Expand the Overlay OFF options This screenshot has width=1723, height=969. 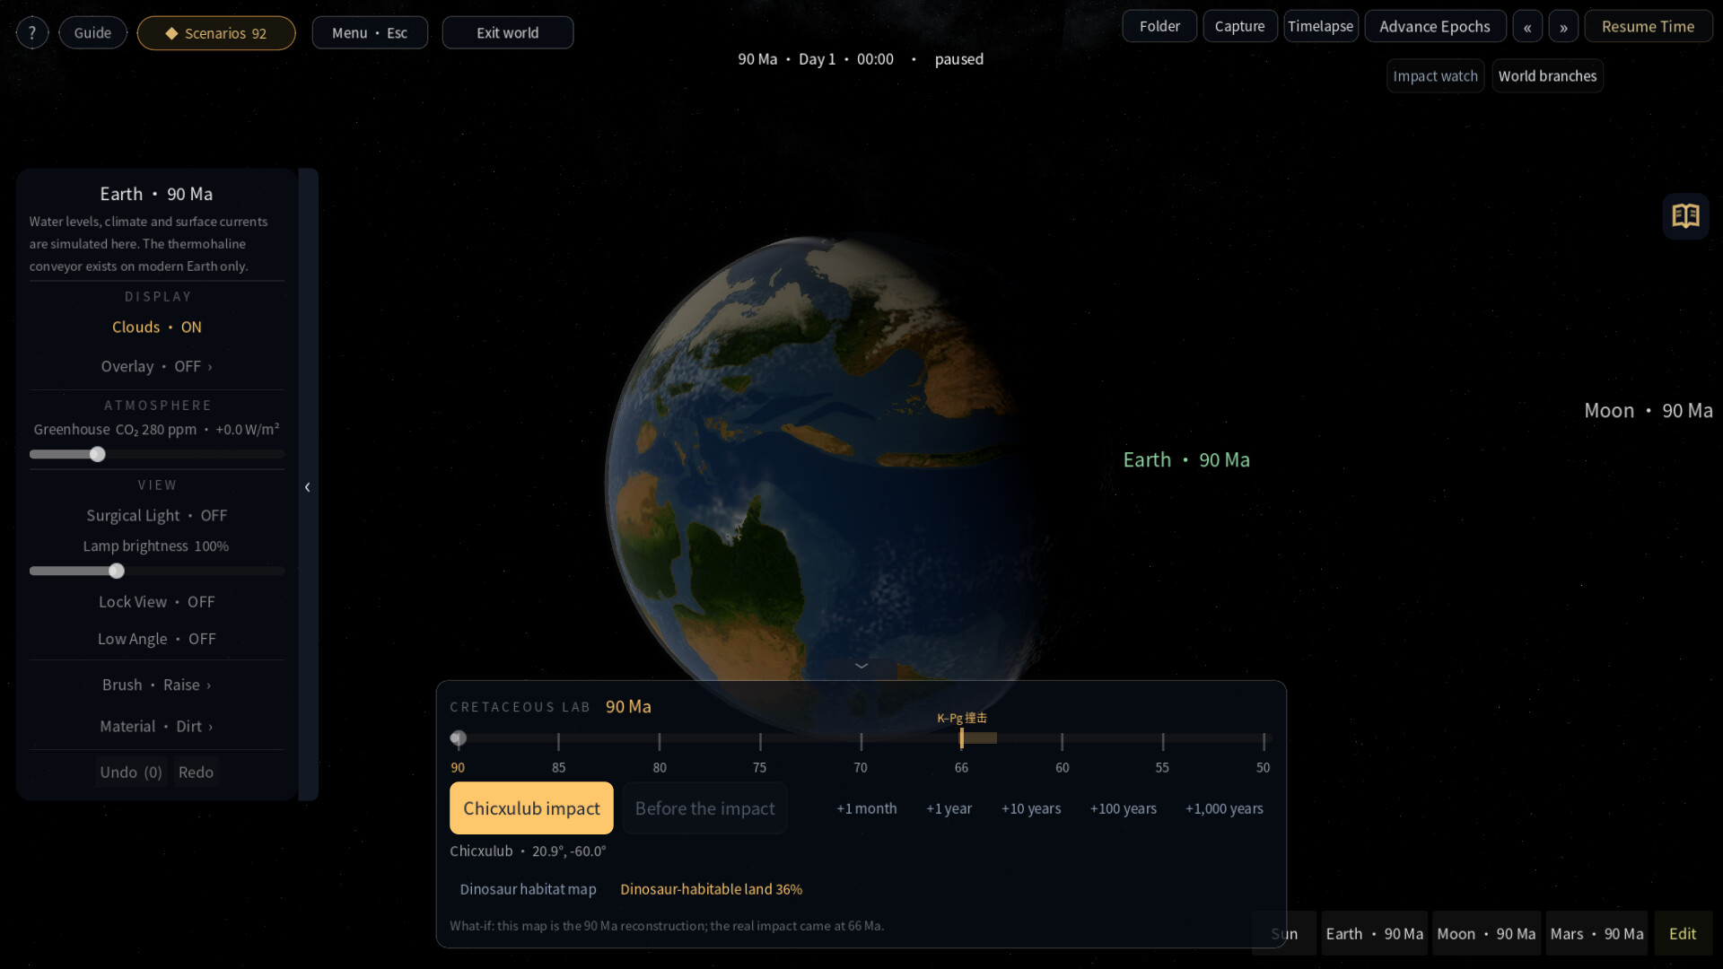click(x=157, y=366)
